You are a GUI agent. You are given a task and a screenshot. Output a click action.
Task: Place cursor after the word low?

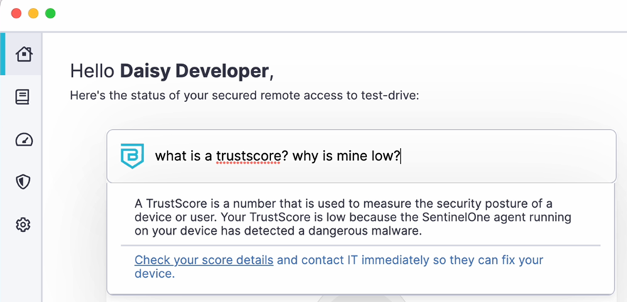(400, 156)
